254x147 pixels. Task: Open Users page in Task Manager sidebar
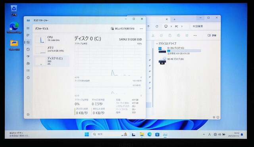tap(28, 63)
